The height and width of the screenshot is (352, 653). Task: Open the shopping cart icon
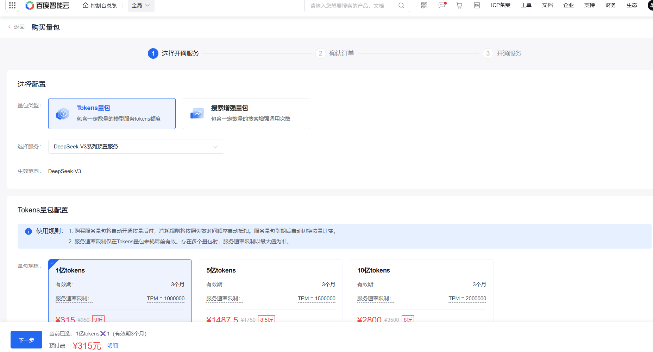click(459, 5)
